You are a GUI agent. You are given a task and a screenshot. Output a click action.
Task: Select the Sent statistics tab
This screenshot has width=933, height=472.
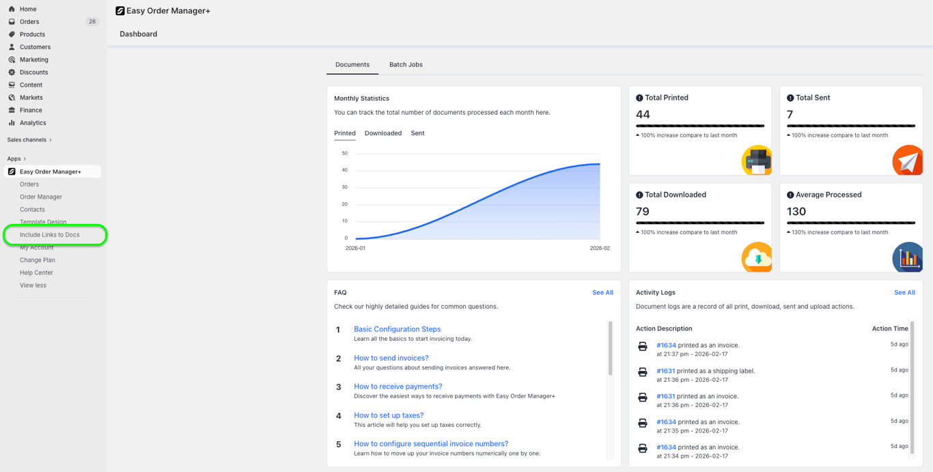417,133
